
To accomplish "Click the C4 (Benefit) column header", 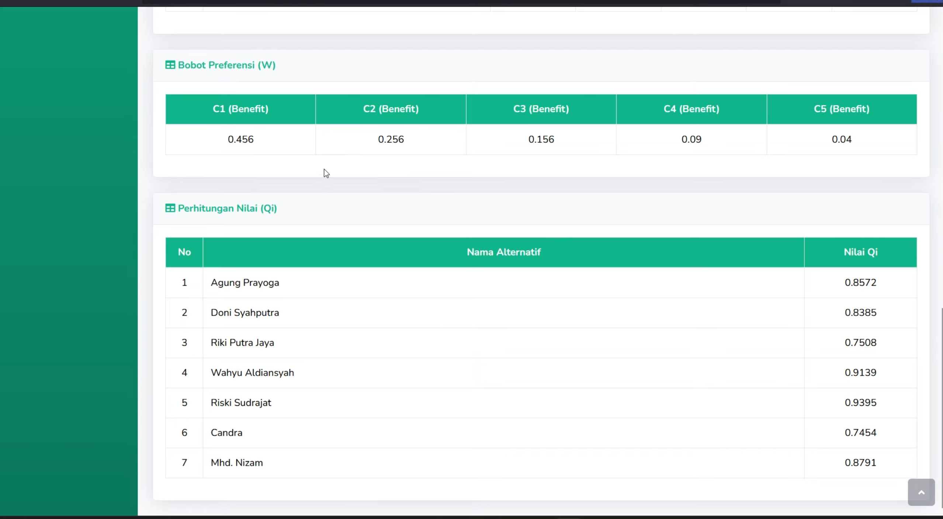I will click(x=691, y=109).
